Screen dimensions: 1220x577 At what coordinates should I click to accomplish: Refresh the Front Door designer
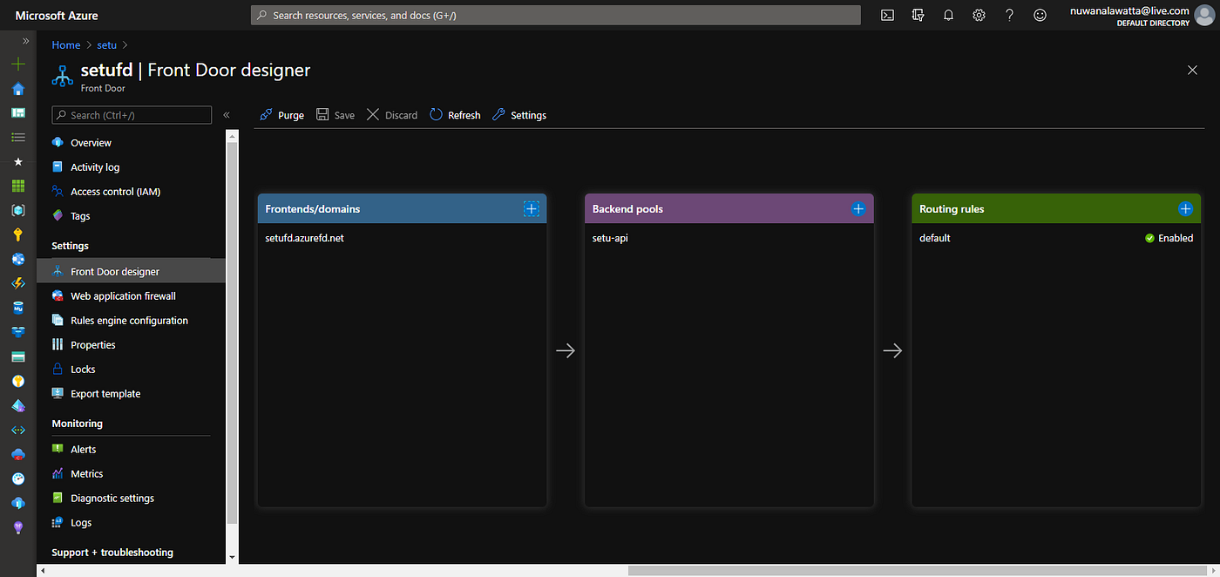click(x=455, y=115)
